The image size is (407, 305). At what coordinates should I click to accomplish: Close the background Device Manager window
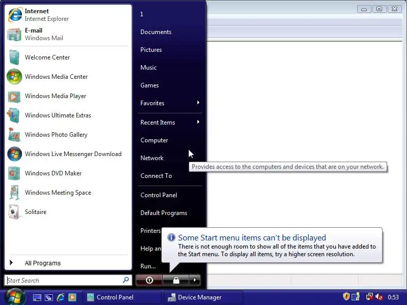coord(394,9)
